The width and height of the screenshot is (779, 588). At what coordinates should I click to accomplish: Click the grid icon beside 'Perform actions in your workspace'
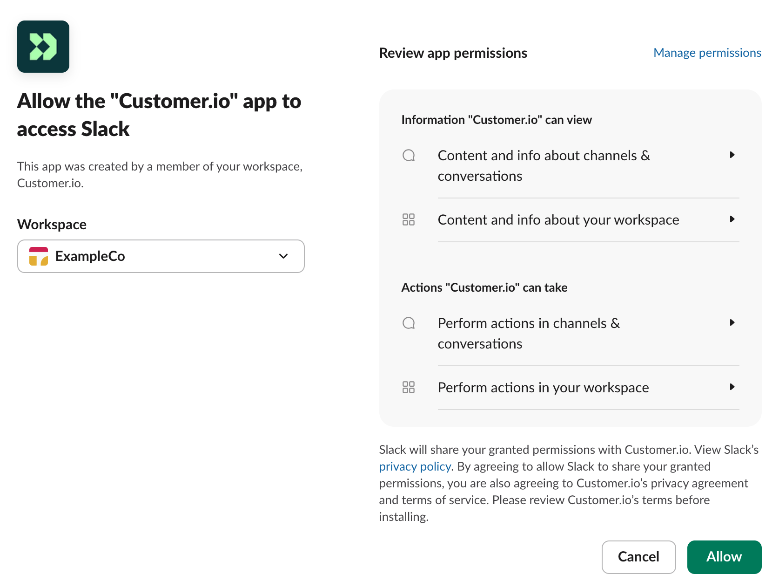(x=409, y=387)
